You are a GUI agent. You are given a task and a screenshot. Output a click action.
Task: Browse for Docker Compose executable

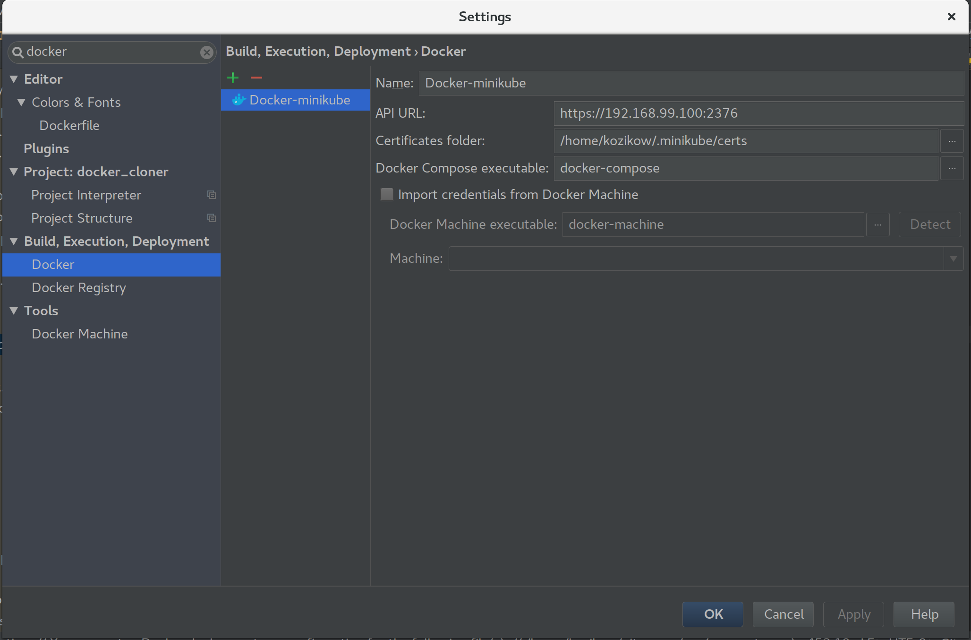click(952, 168)
